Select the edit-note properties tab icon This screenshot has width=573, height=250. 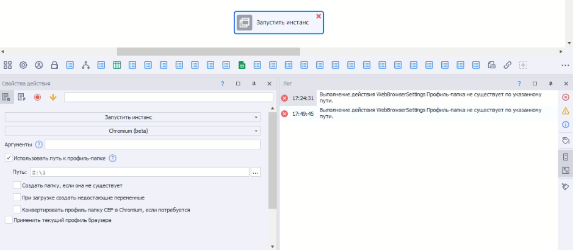pos(22,97)
